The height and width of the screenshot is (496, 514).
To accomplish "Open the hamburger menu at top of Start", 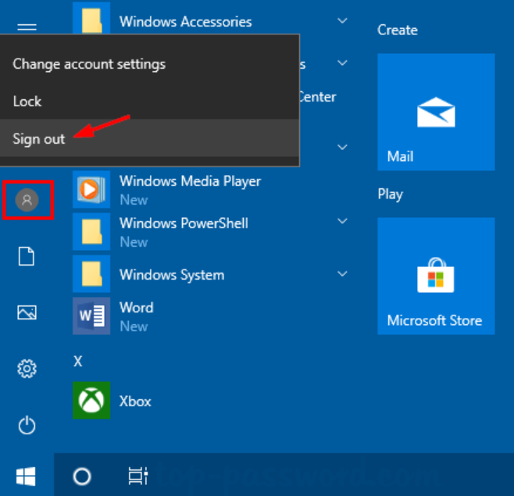I will pyautogui.click(x=27, y=27).
